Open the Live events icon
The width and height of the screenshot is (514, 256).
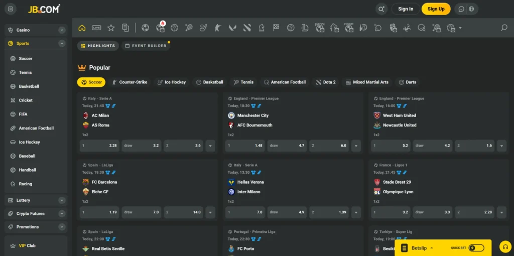click(96, 28)
